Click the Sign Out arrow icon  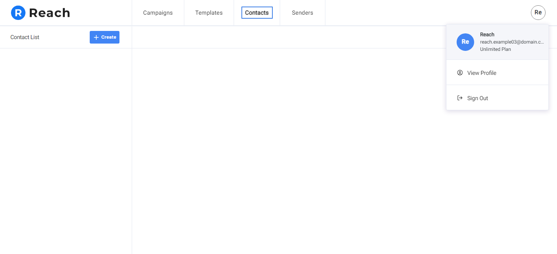click(x=460, y=98)
